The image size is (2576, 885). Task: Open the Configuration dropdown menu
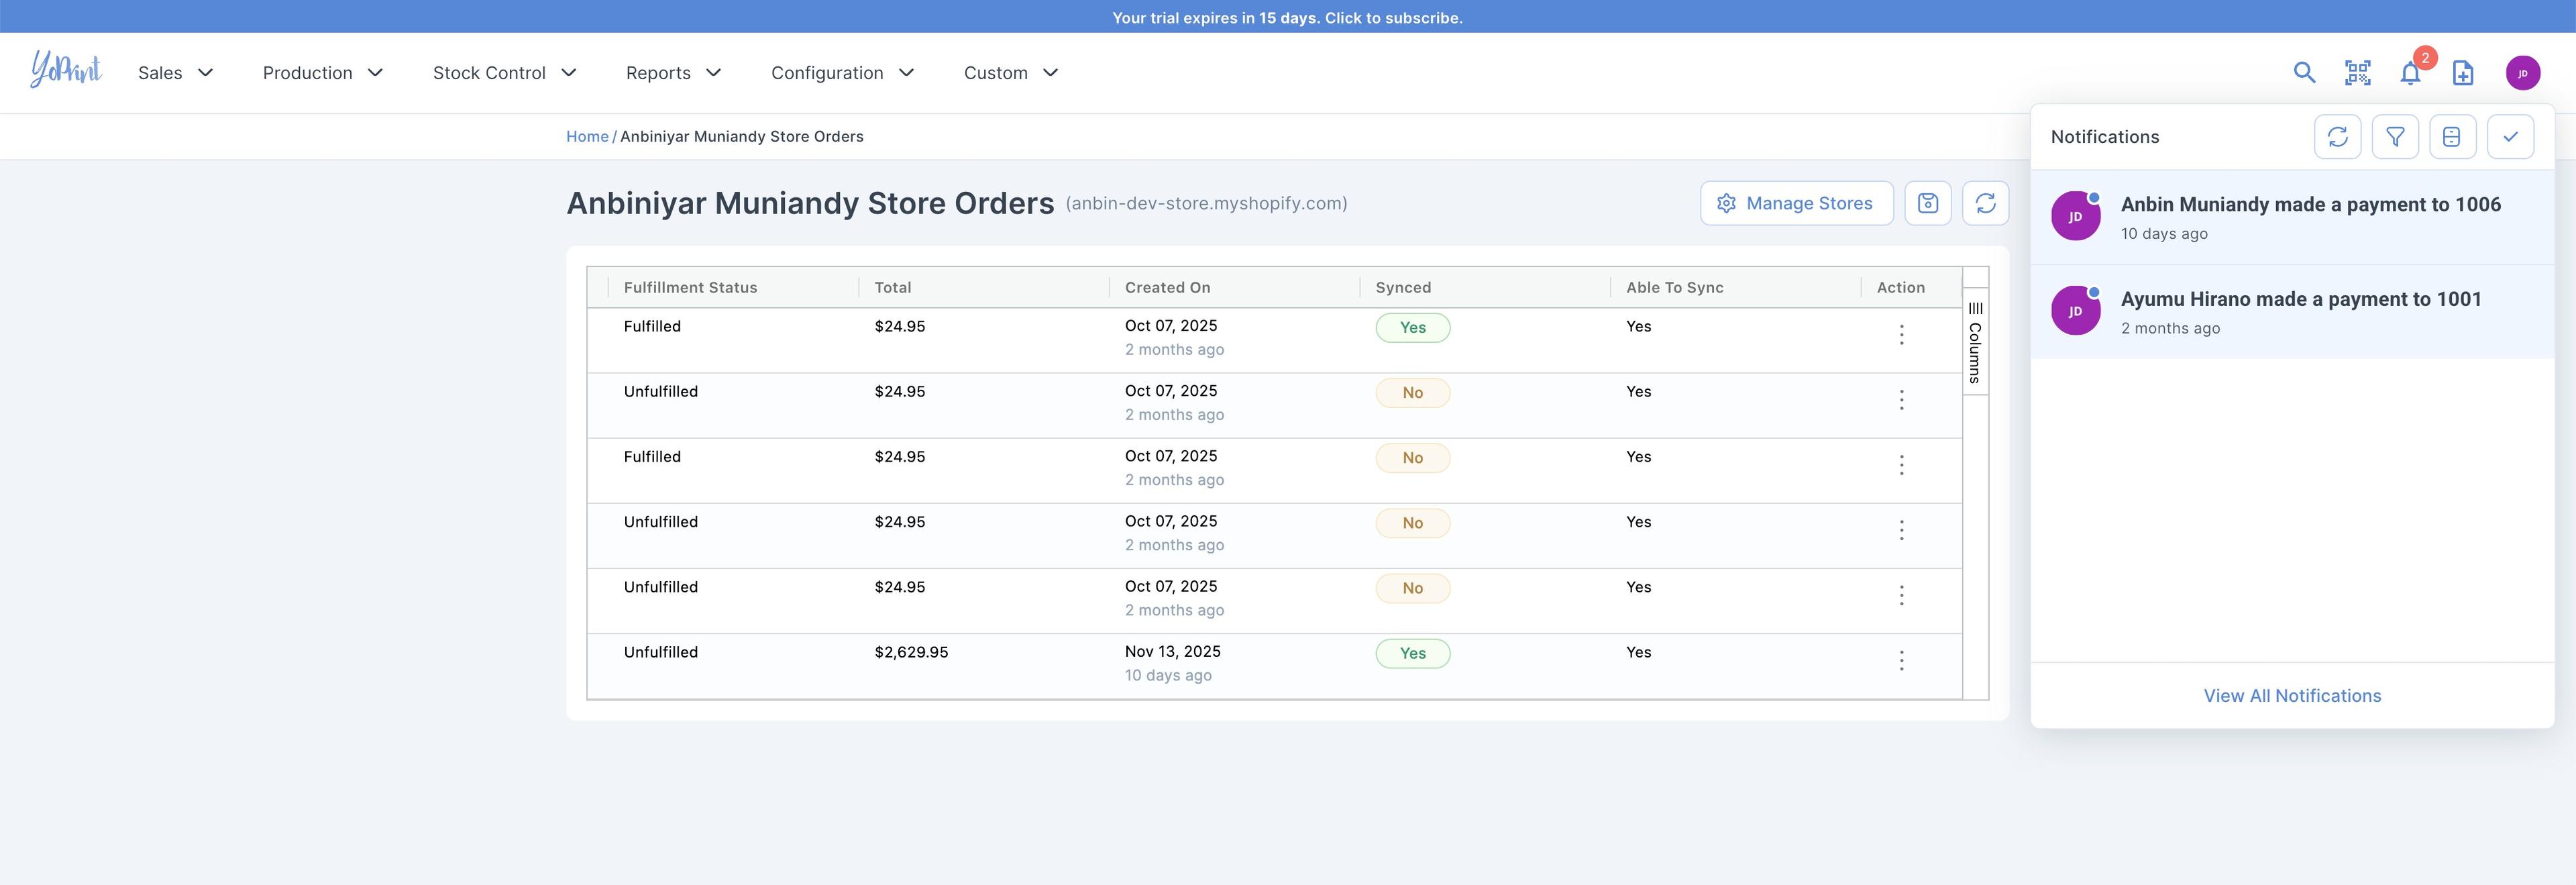842,73
